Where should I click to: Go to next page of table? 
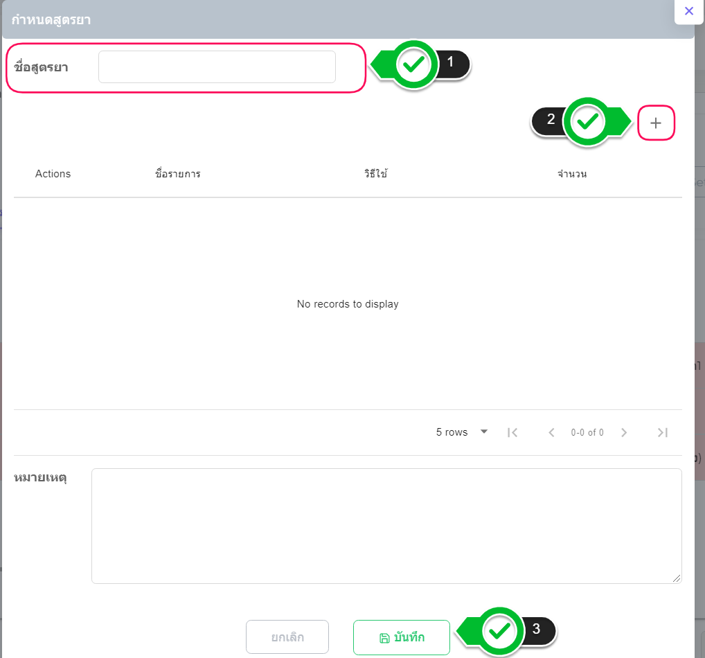(624, 432)
